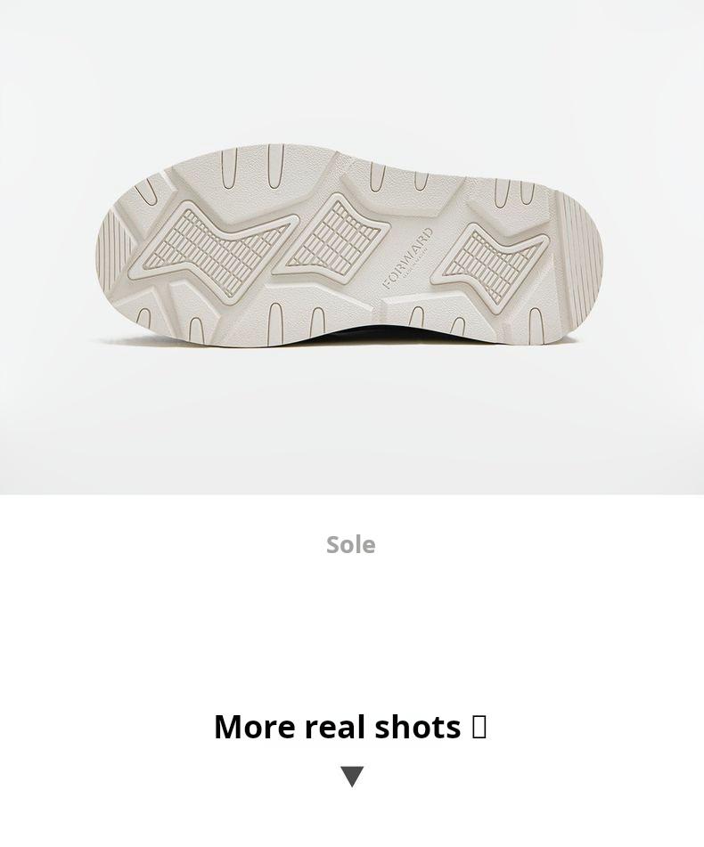704x847 pixels.
Task: Click the ridged toe edge of the sole
Action: [115, 252]
